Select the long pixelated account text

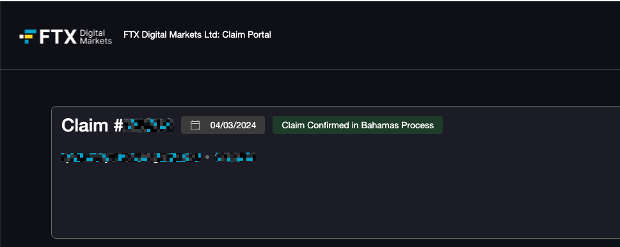coord(131,157)
